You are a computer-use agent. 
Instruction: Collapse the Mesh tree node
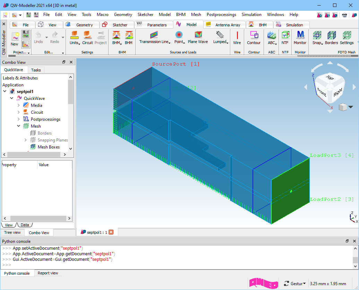[x=18, y=126]
